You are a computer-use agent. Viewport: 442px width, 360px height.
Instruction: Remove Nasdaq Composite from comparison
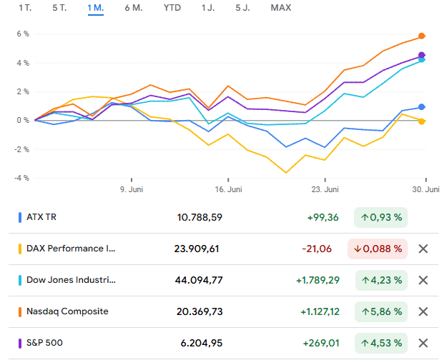click(x=423, y=312)
